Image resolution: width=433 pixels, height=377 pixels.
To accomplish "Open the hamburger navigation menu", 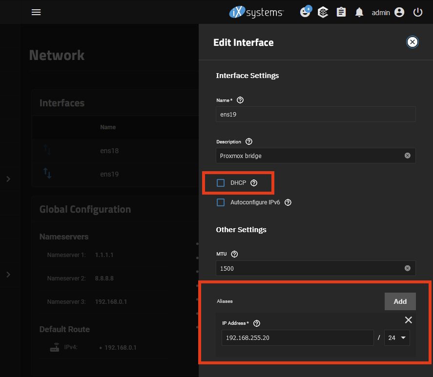I will tap(36, 12).
